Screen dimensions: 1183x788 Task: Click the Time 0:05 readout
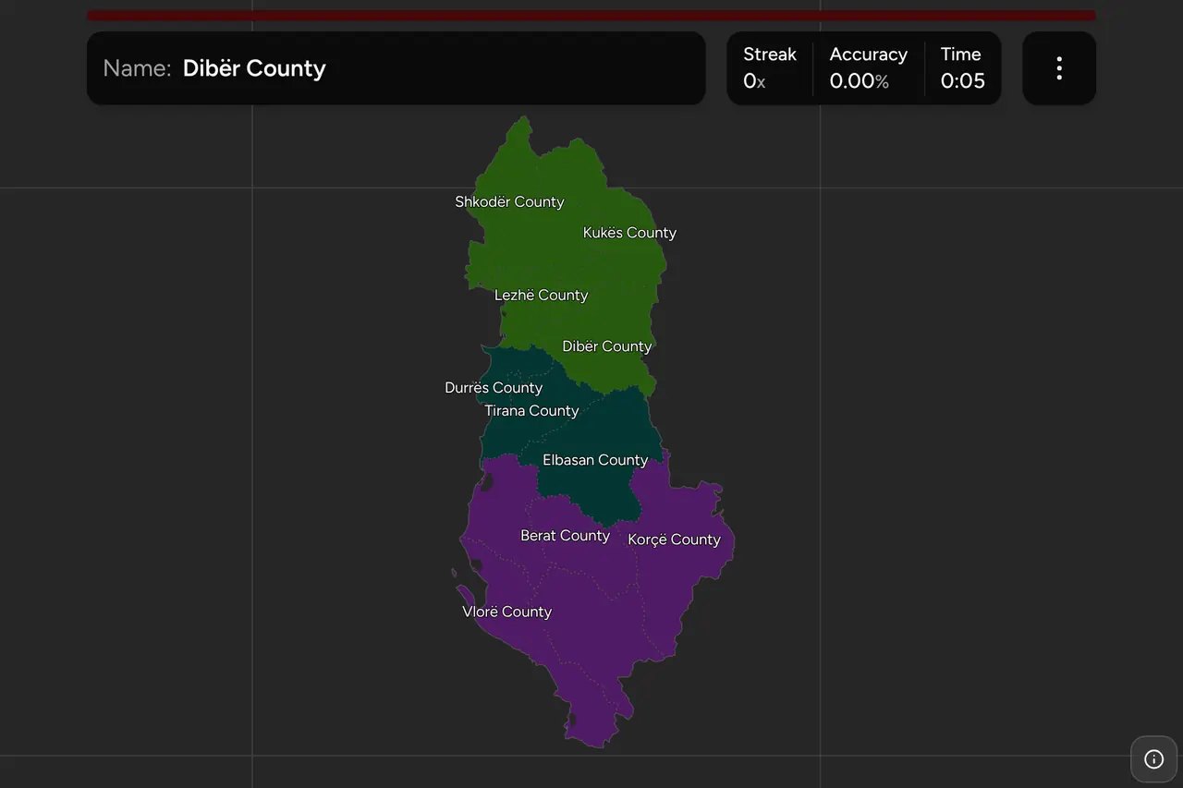pos(963,68)
